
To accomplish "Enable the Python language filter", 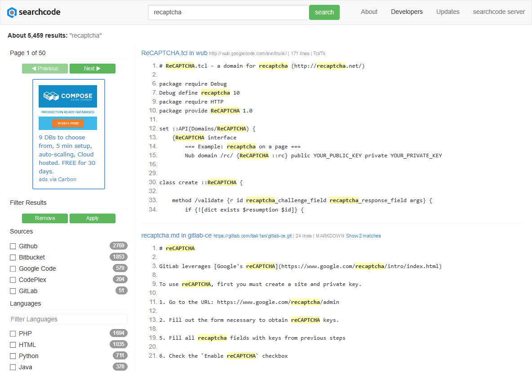I will tap(13, 355).
